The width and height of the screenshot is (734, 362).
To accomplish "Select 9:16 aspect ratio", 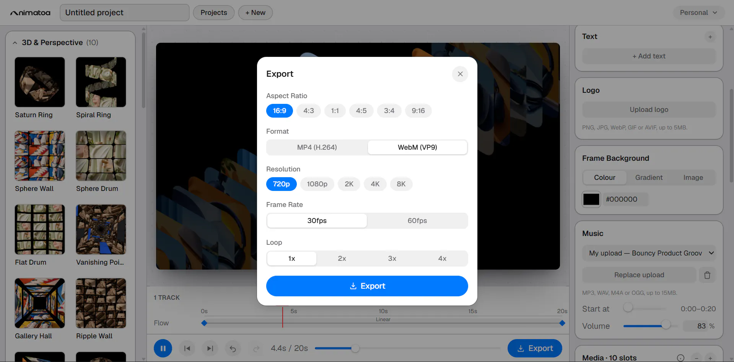I will [x=418, y=111].
